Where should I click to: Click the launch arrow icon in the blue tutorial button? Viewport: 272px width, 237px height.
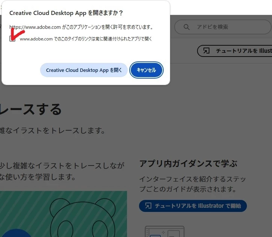(148, 206)
